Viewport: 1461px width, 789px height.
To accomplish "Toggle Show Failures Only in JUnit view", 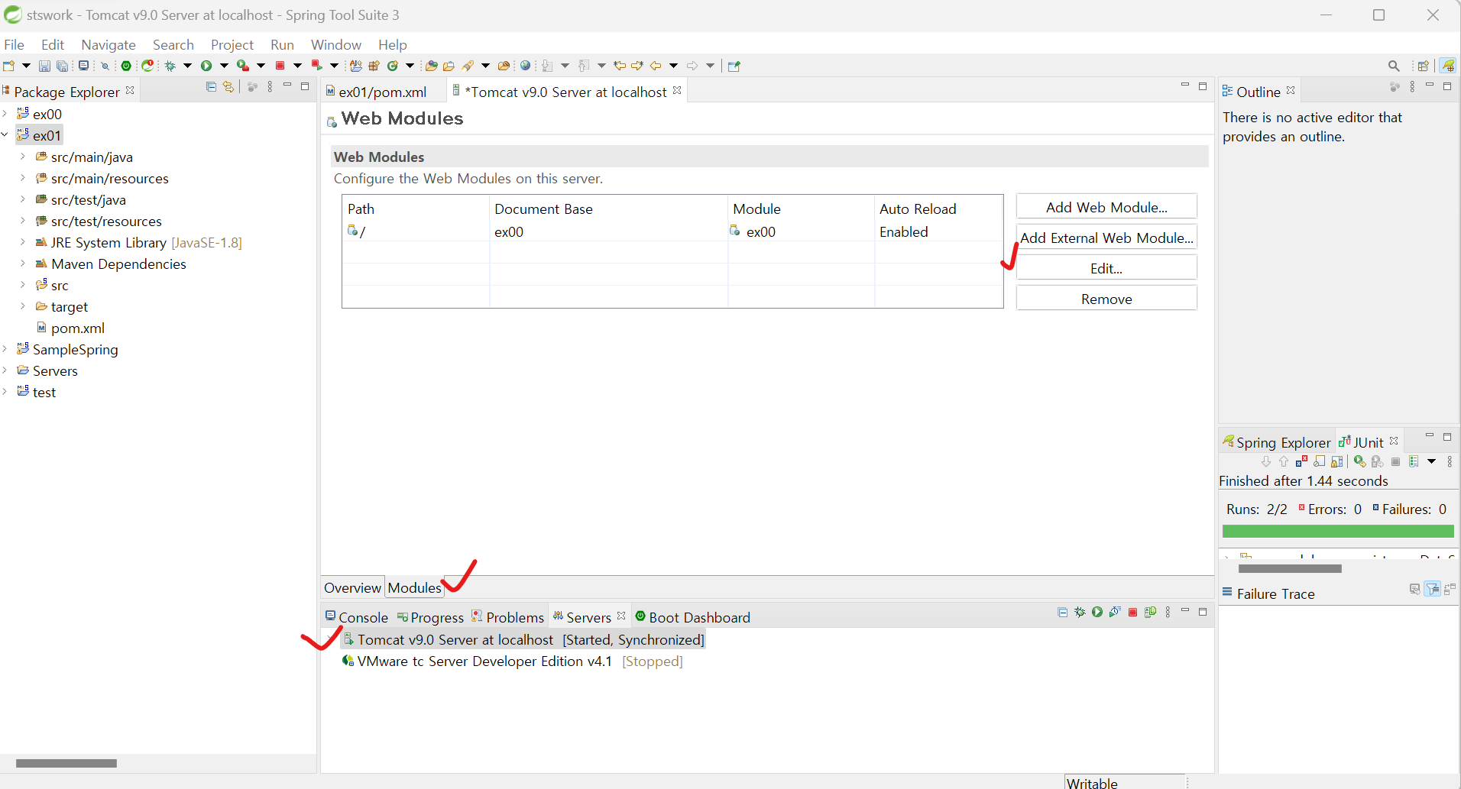I will tap(1301, 461).
